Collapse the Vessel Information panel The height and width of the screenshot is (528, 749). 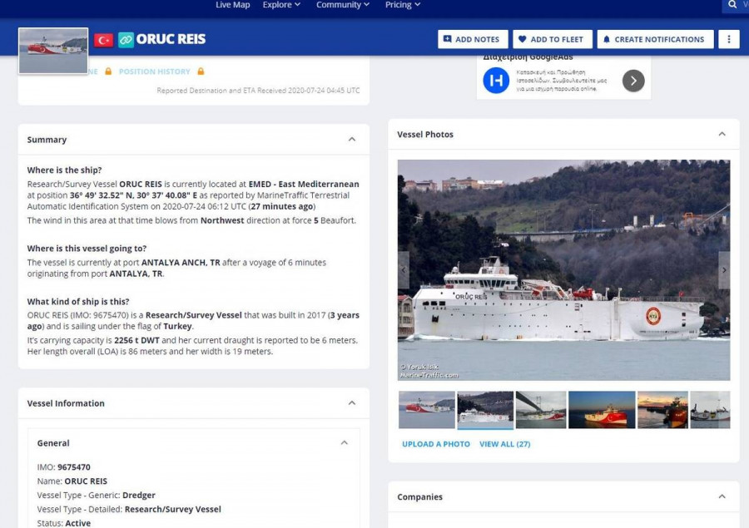[x=352, y=403]
